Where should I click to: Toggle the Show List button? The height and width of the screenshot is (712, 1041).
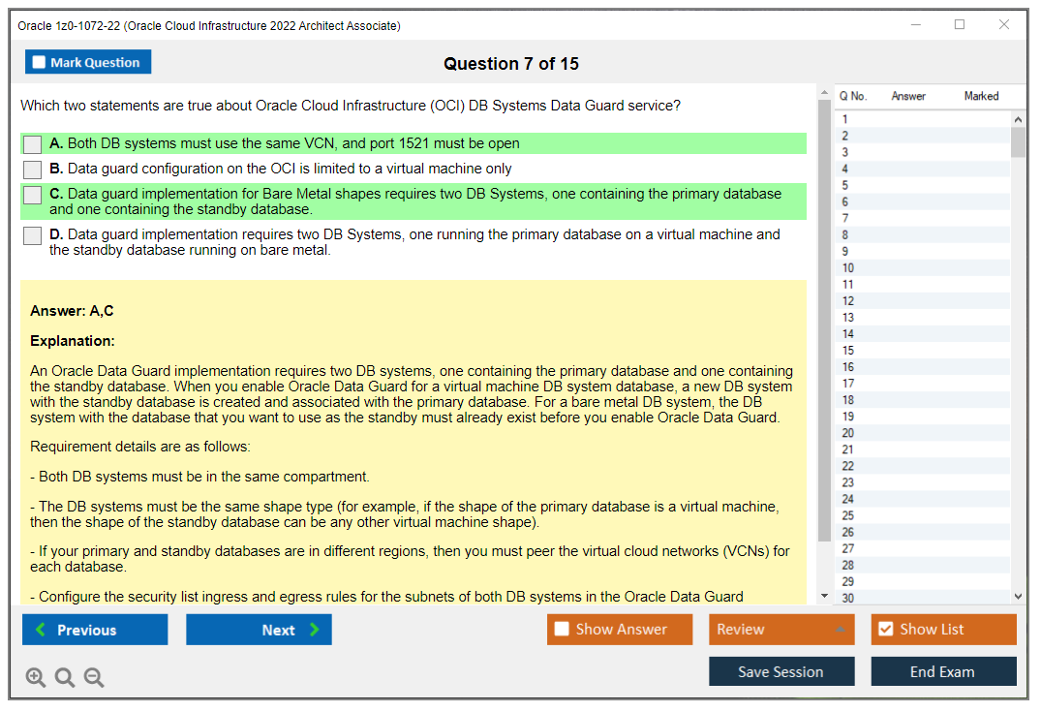(x=943, y=630)
